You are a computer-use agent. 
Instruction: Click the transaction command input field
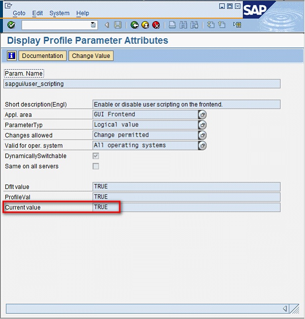click(55, 25)
